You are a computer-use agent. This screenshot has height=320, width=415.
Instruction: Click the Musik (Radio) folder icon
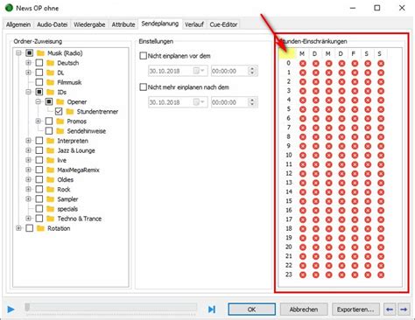pyautogui.click(x=40, y=53)
